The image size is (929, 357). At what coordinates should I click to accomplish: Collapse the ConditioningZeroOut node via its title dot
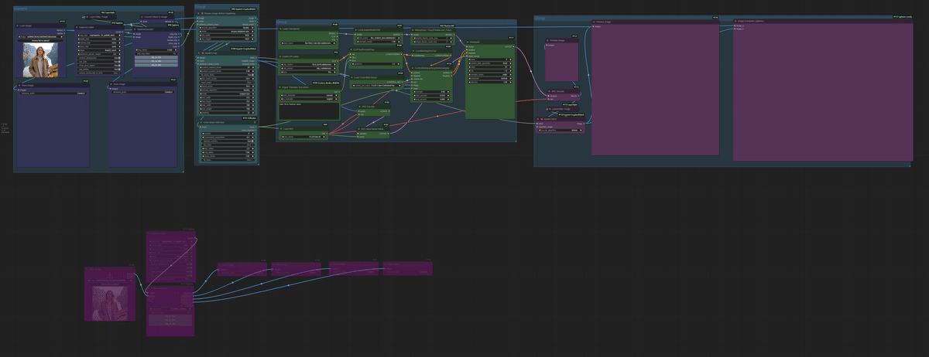pyautogui.click(x=413, y=51)
